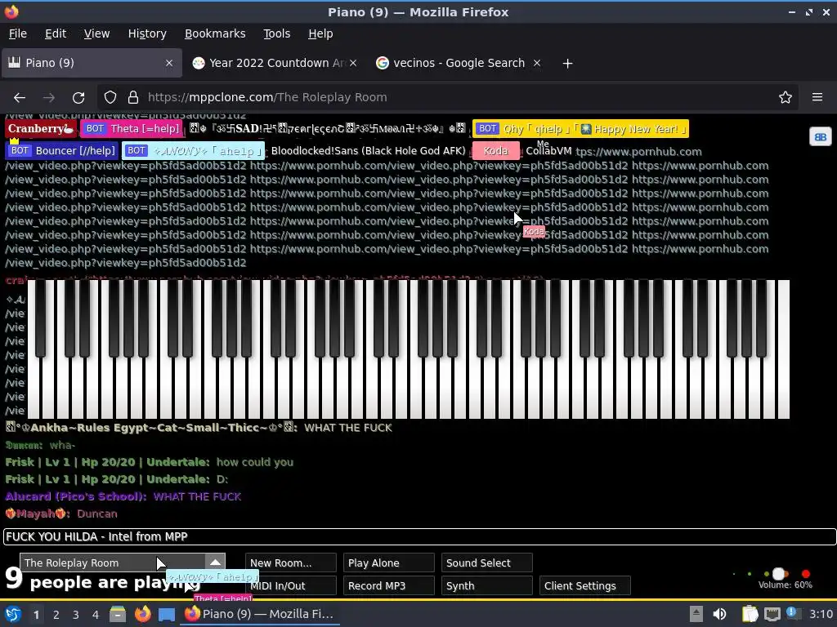Screen dimensions: 837x627
Task: Reload the current page
Action: pyautogui.click(x=78, y=98)
